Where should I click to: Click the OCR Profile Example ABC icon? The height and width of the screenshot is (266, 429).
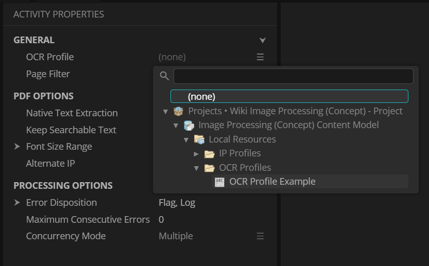tap(219, 182)
